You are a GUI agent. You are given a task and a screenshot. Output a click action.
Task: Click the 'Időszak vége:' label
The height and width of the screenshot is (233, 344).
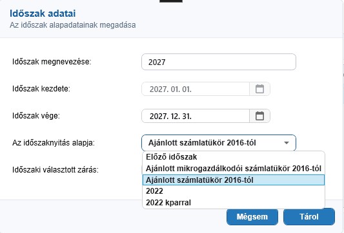point(36,116)
